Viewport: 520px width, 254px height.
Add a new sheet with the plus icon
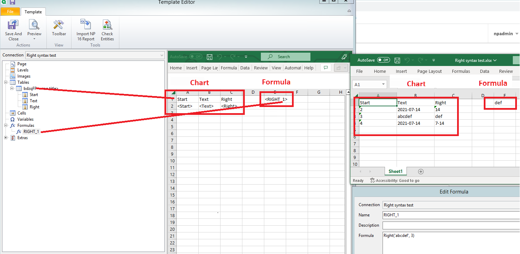point(421,172)
